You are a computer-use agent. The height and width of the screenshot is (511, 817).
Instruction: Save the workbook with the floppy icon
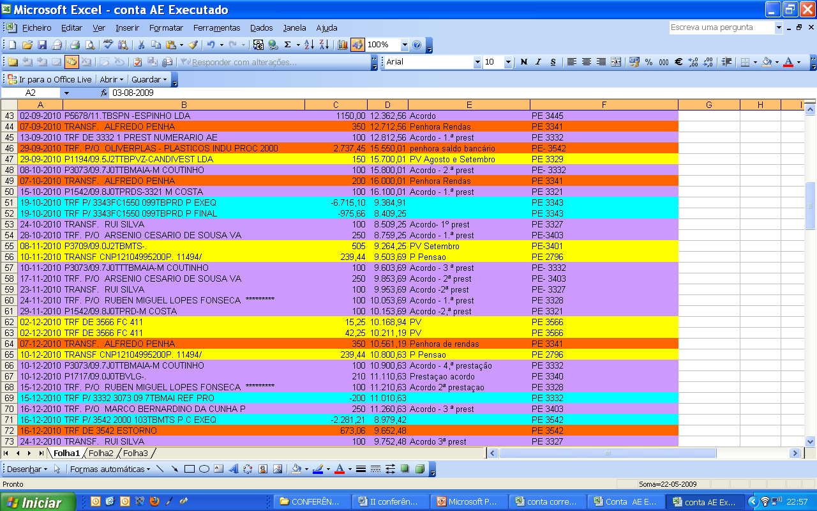tap(42, 45)
